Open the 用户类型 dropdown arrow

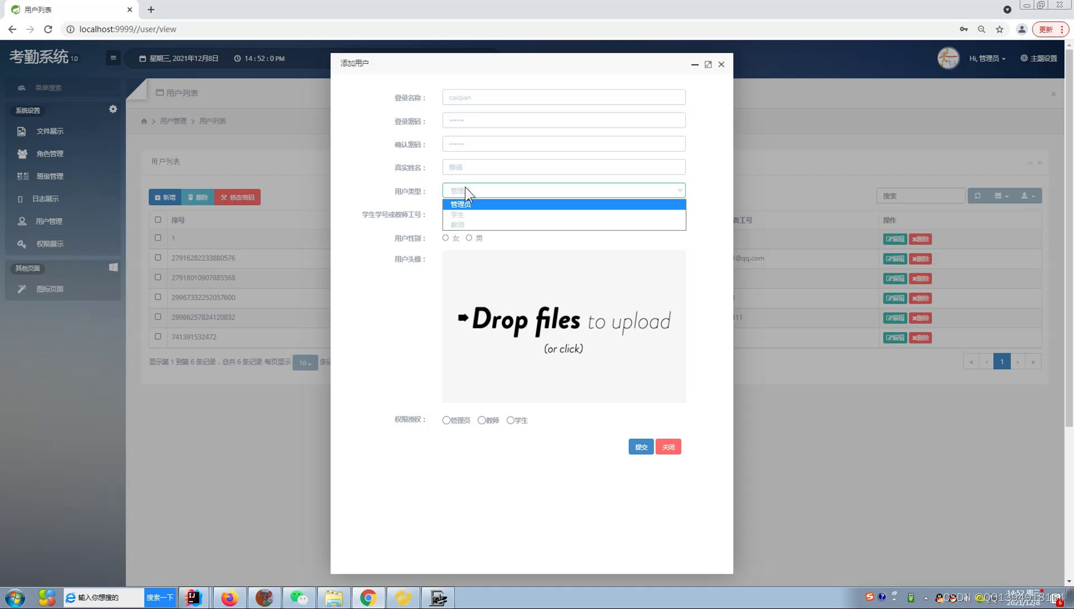click(680, 190)
